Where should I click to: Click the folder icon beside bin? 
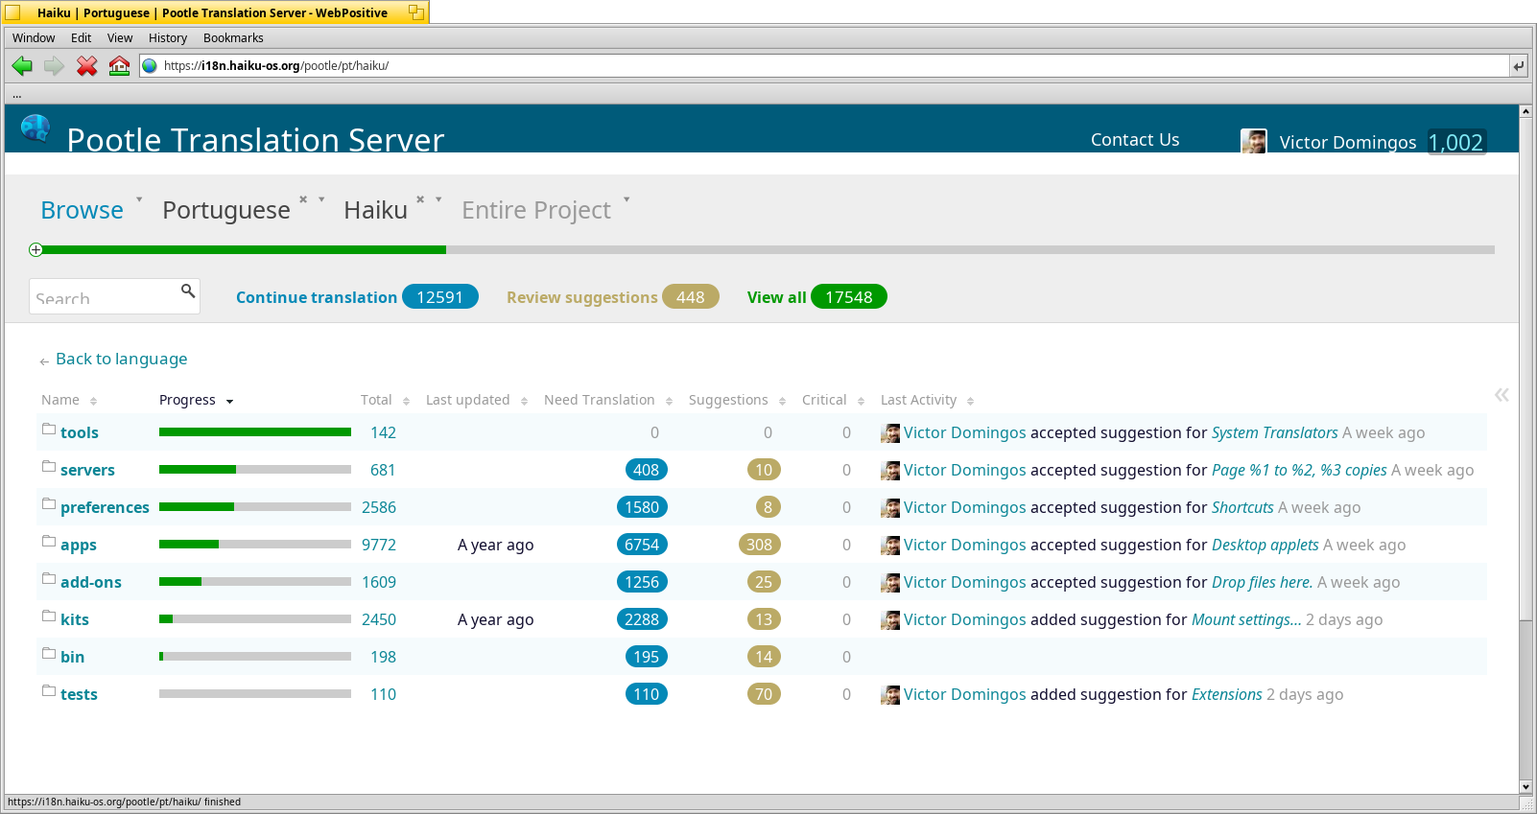tap(49, 653)
